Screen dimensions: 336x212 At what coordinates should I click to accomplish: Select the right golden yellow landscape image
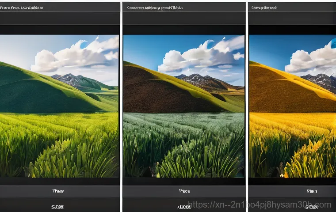pyautogui.click(x=292, y=106)
